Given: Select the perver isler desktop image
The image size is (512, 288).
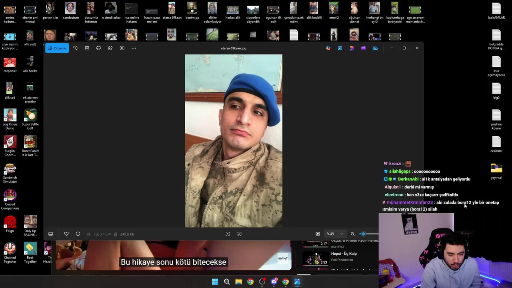Looking at the screenshot, I should [50, 11].
